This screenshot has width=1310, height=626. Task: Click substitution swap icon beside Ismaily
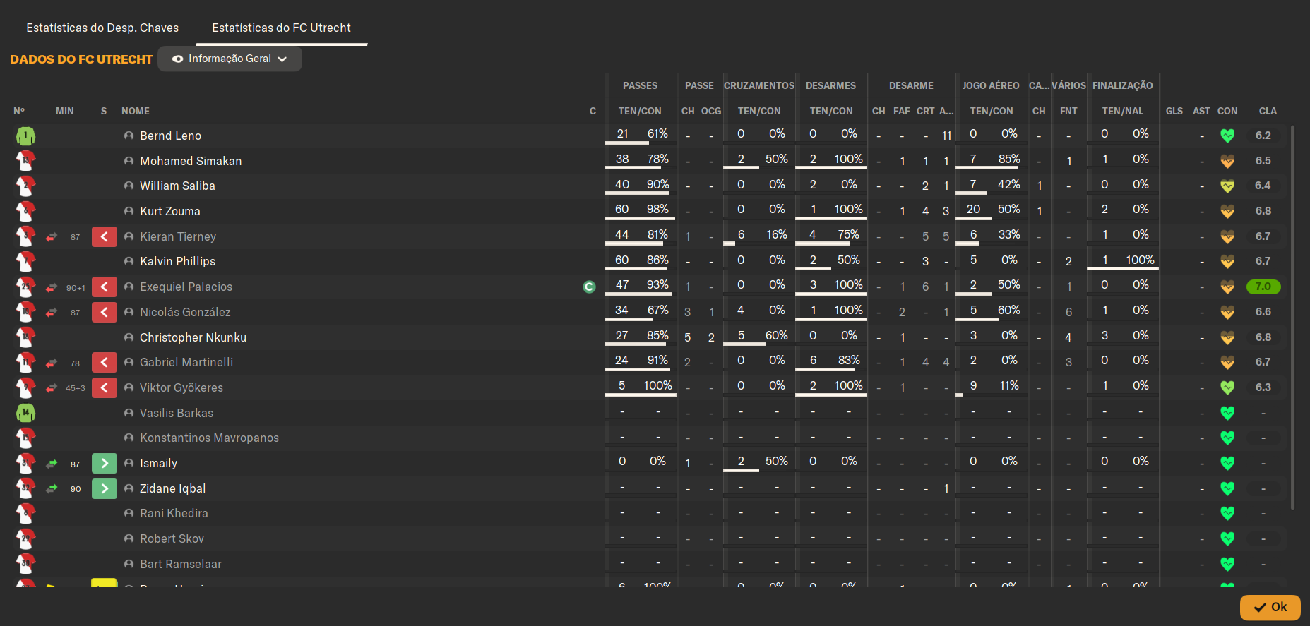pyautogui.click(x=52, y=464)
